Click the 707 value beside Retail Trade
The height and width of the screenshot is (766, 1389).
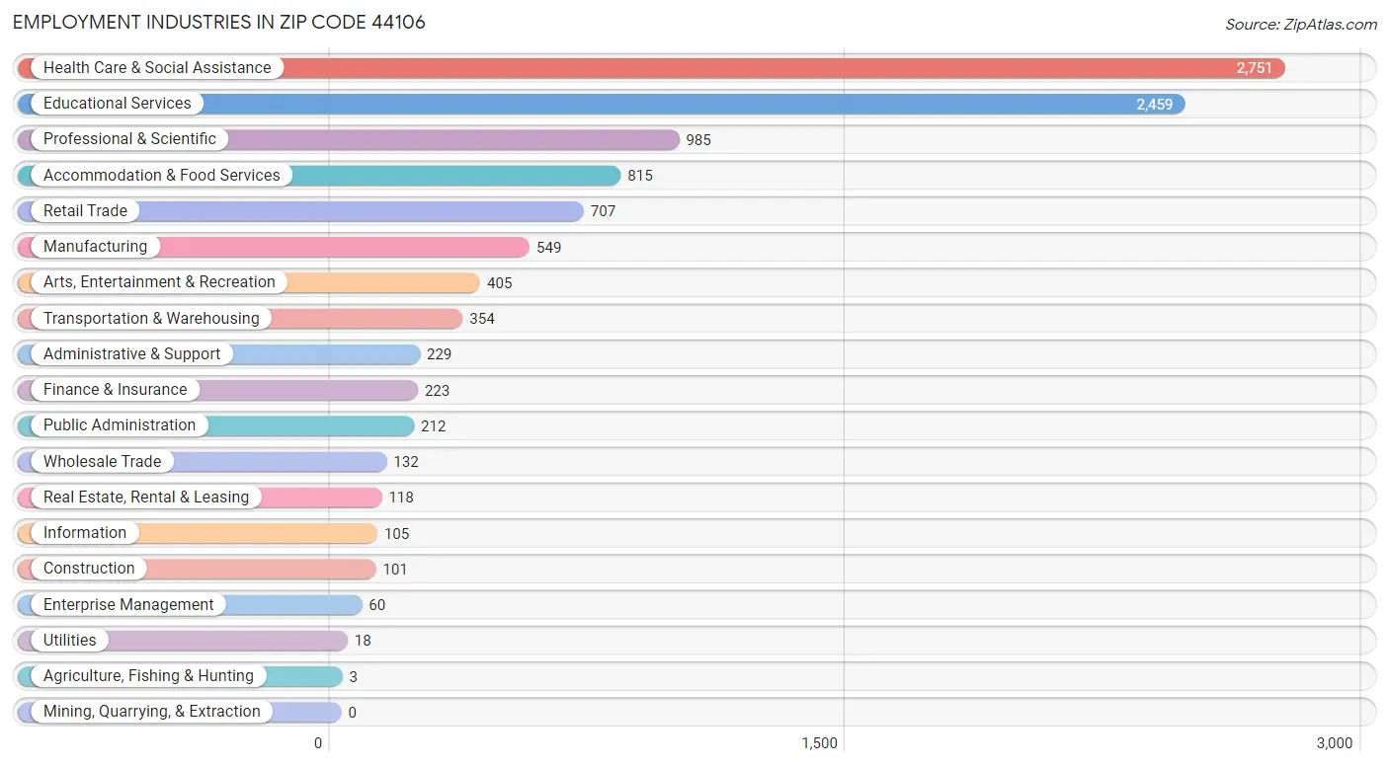click(603, 211)
